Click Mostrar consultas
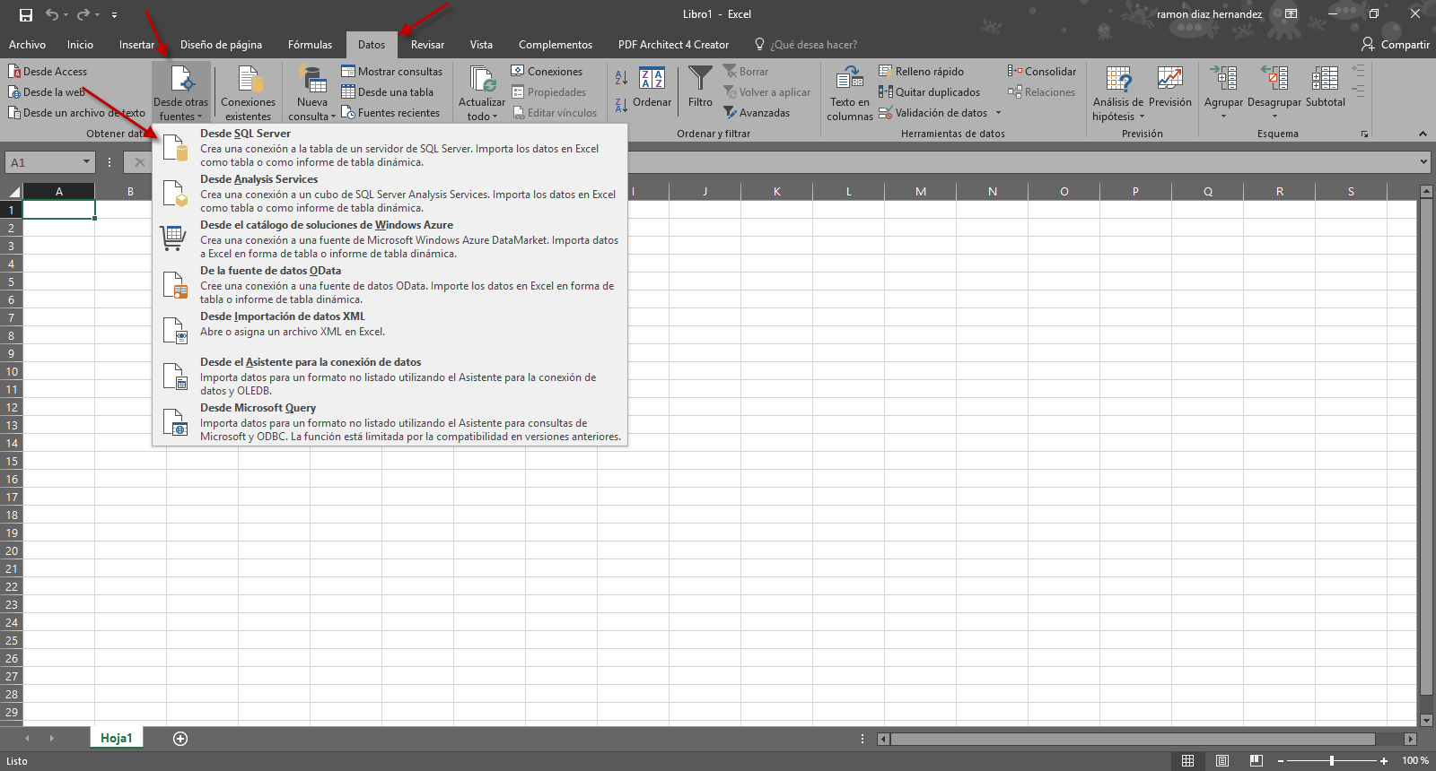Image resolution: width=1436 pixels, height=771 pixels. [392, 72]
